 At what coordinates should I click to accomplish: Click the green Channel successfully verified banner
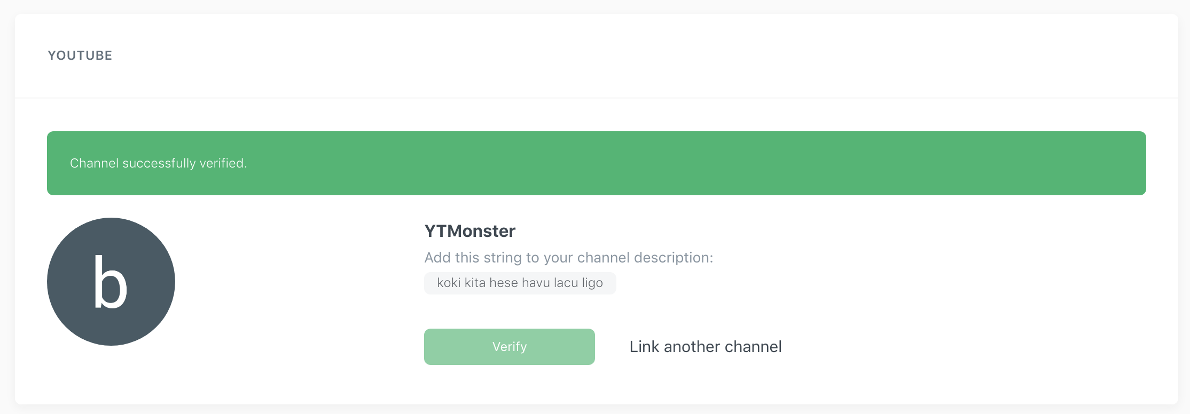coord(597,163)
